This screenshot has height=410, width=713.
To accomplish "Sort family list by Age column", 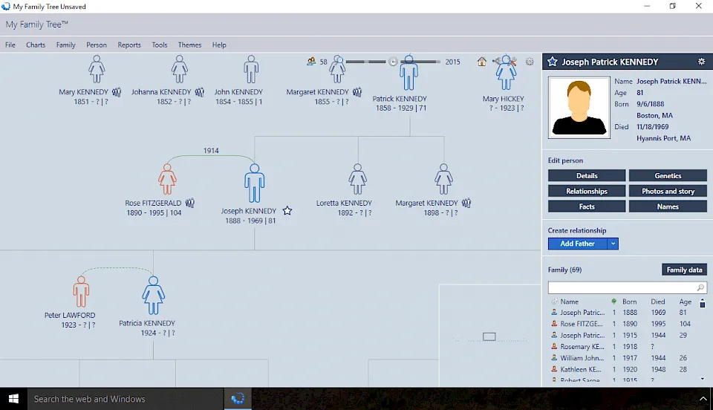I will coord(686,302).
